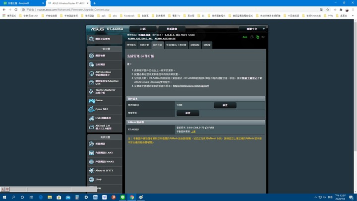Open the LAN settings sidebar item

coord(105,153)
